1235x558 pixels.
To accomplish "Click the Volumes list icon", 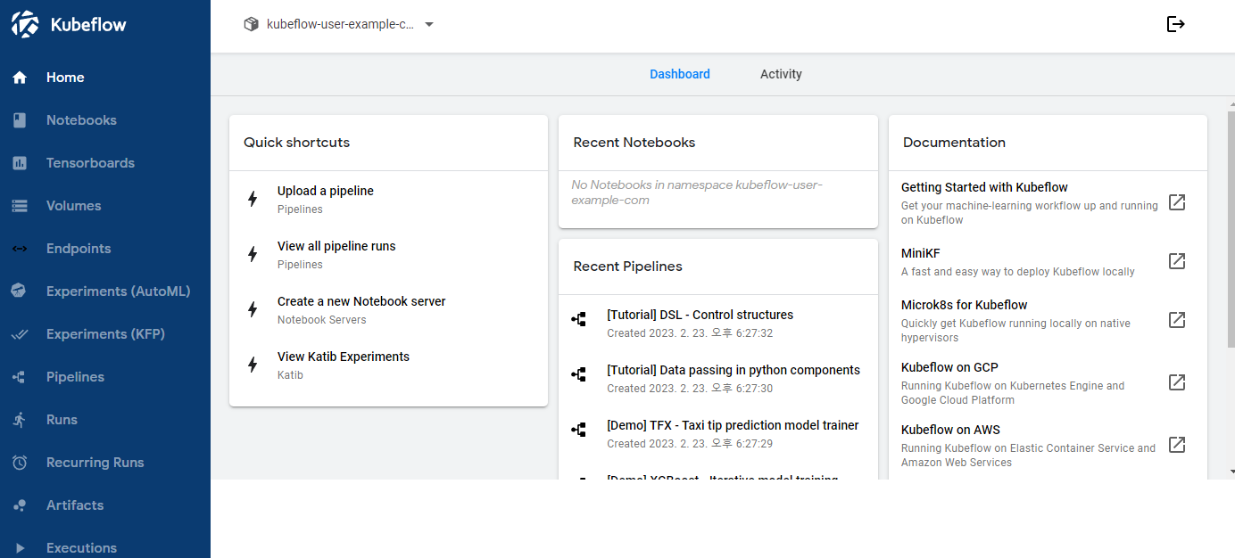I will [20, 206].
